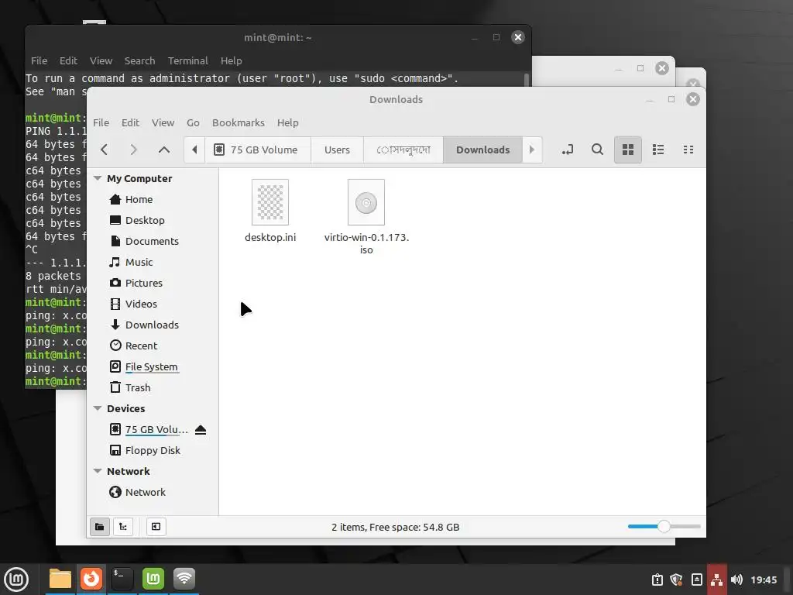Open Home in the sidebar
This screenshot has height=595, width=793.
tap(139, 199)
